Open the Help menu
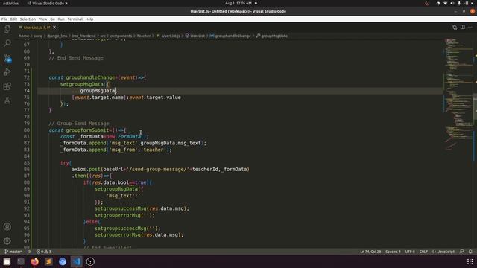 (x=89, y=19)
